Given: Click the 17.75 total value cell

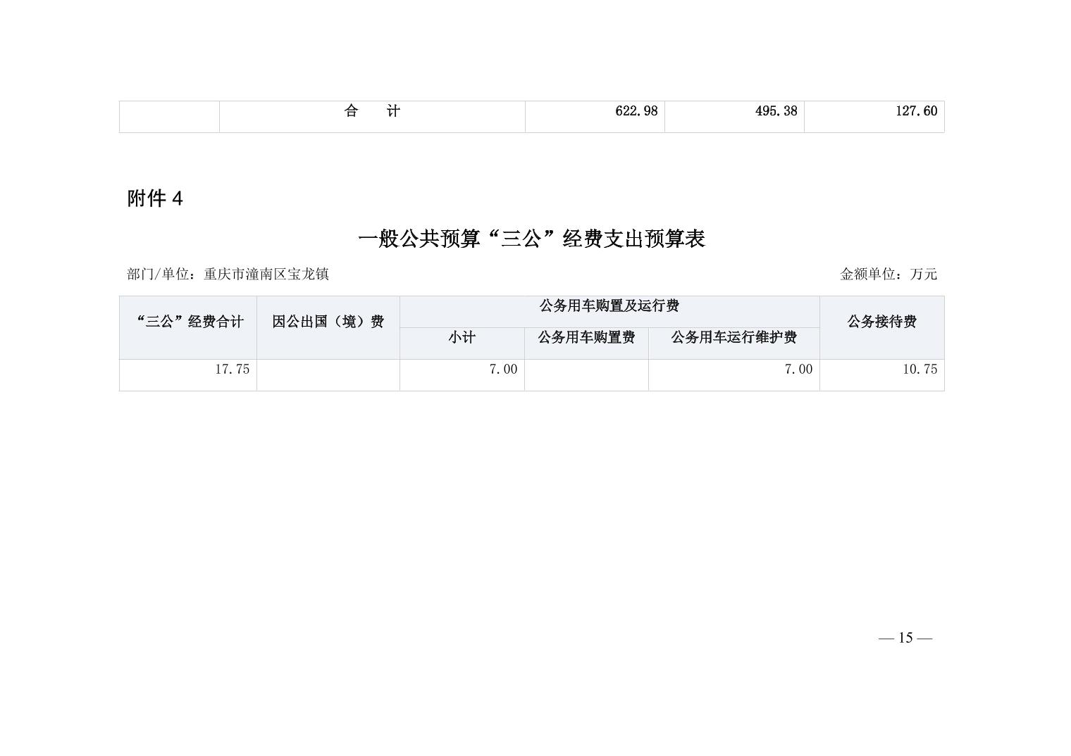Looking at the screenshot, I should coord(232,370).
